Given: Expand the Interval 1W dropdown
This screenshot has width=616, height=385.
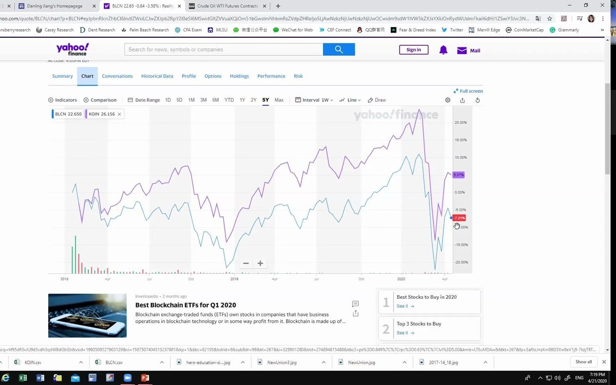Looking at the screenshot, I should [x=314, y=100].
